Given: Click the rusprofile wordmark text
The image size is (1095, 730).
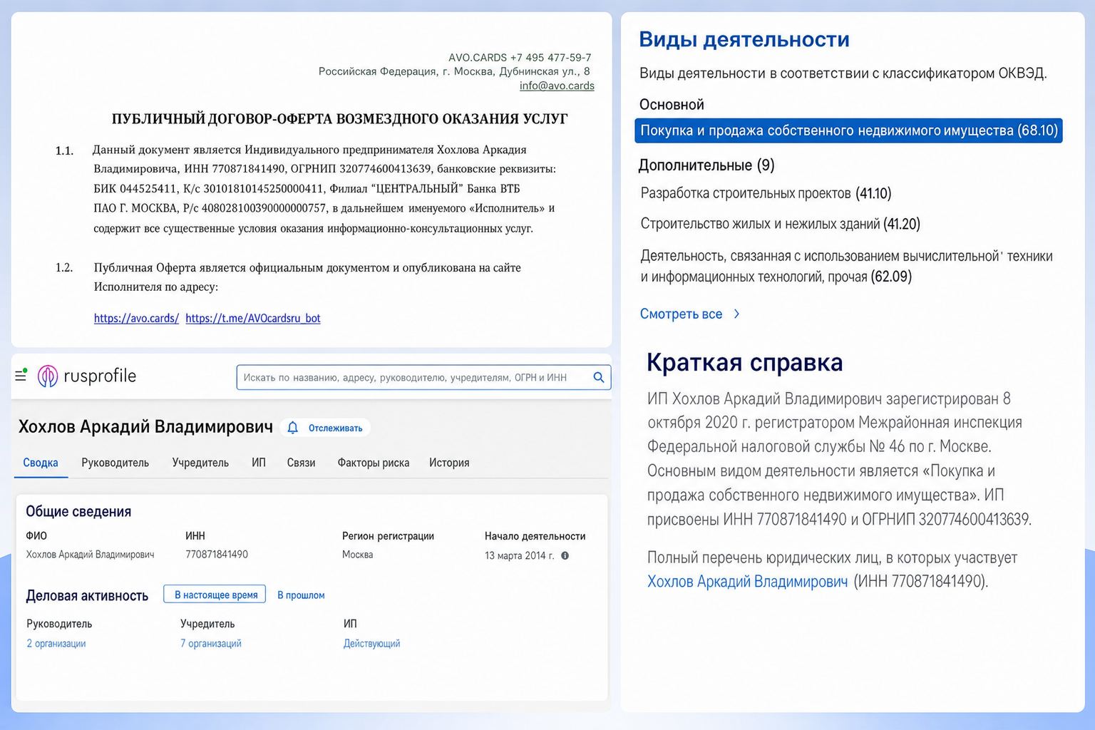Looking at the screenshot, I should tap(100, 376).
